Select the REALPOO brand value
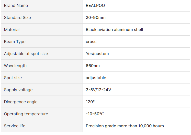Viewport: 191px width, 135px height. click(95, 6)
